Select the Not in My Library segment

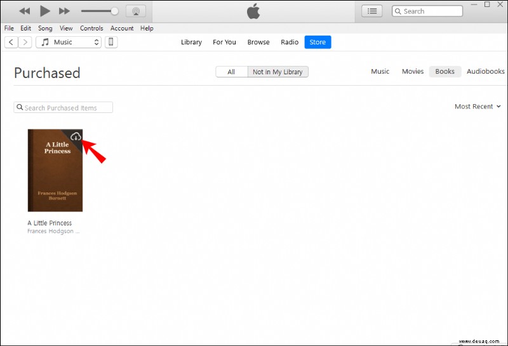click(277, 72)
